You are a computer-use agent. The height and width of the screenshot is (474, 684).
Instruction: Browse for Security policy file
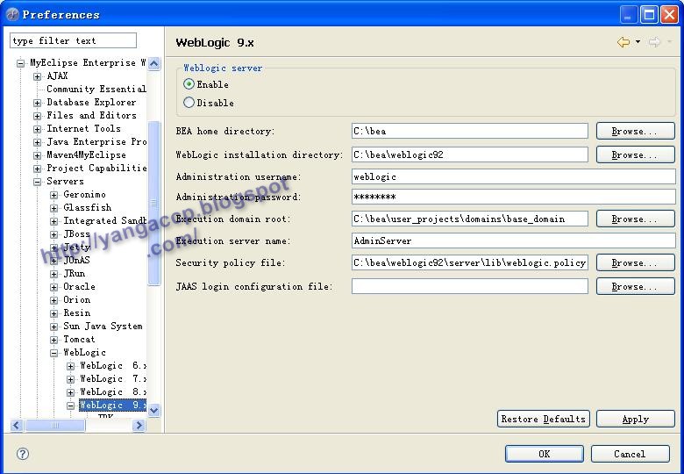pos(635,262)
